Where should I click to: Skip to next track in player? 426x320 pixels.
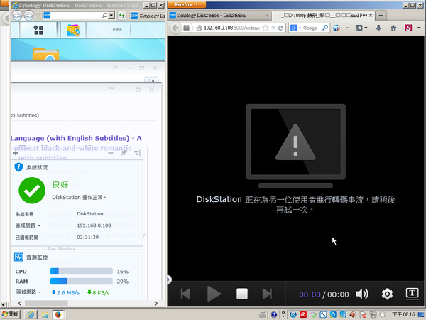(268, 294)
